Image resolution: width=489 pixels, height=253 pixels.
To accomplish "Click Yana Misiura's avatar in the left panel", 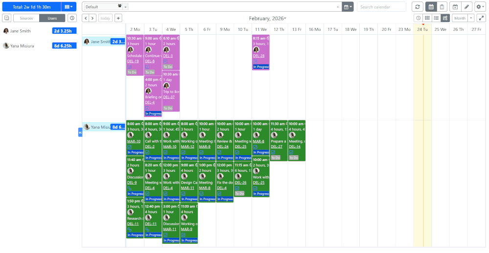I will tap(6, 46).
